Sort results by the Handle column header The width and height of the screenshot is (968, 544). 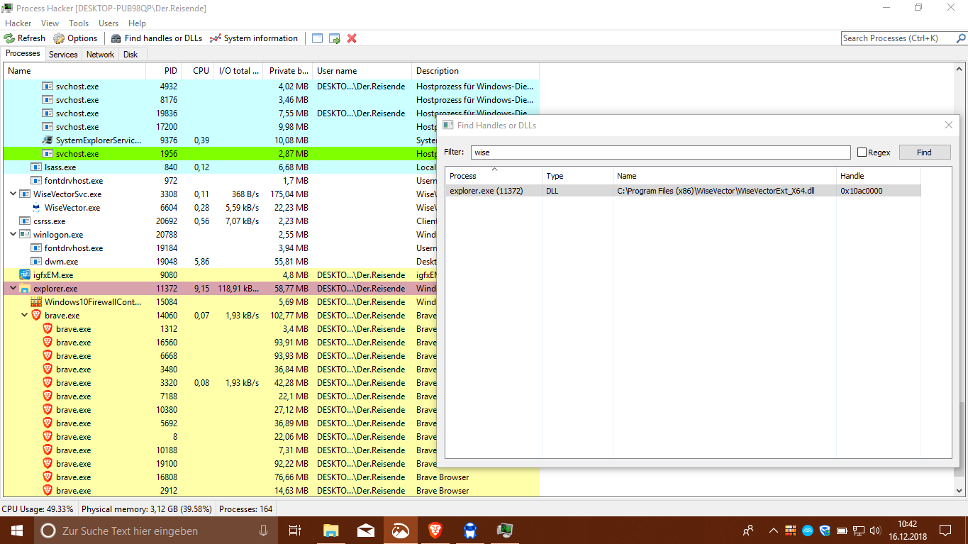pyautogui.click(x=878, y=176)
